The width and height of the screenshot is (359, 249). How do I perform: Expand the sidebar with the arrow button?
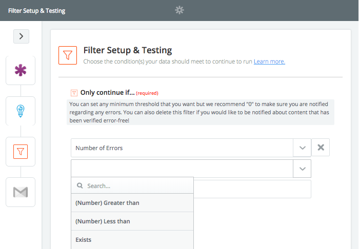tap(22, 36)
